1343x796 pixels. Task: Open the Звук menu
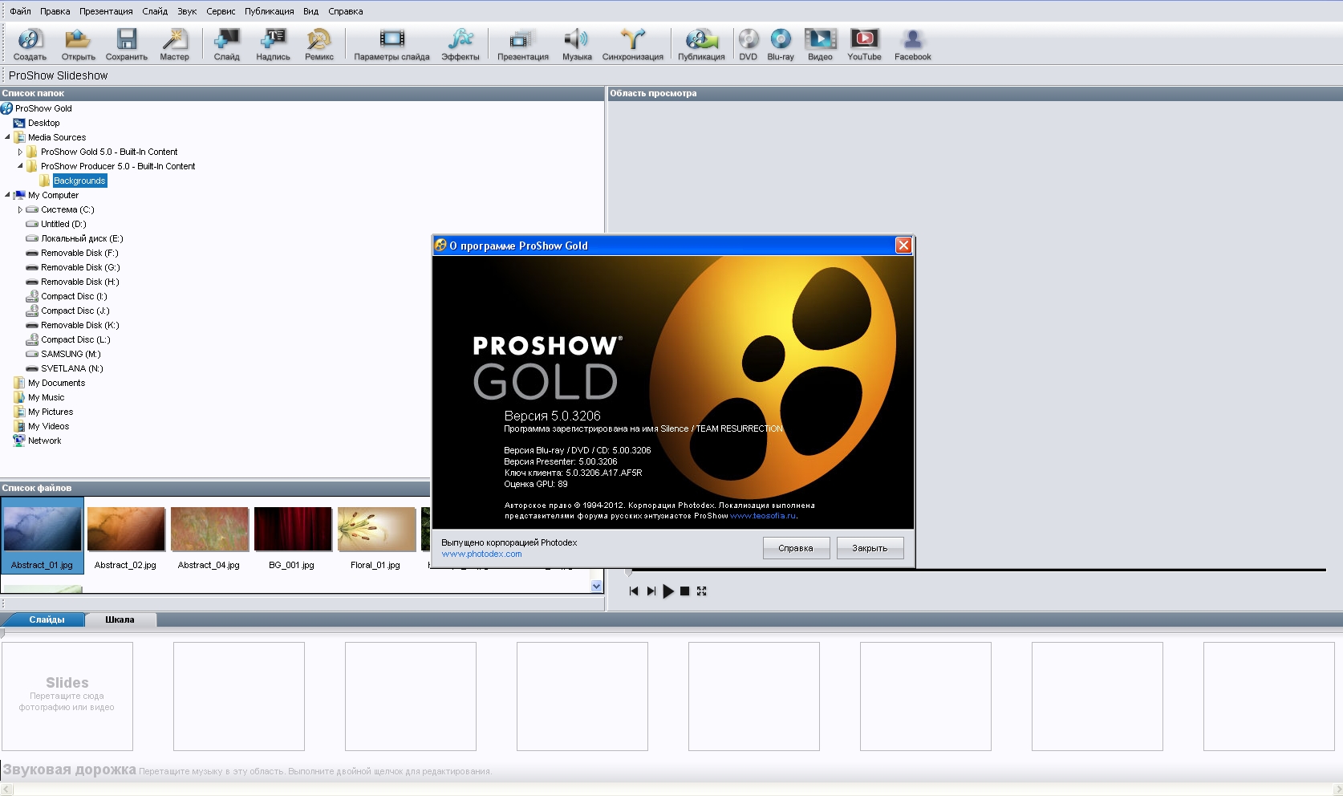(x=187, y=11)
